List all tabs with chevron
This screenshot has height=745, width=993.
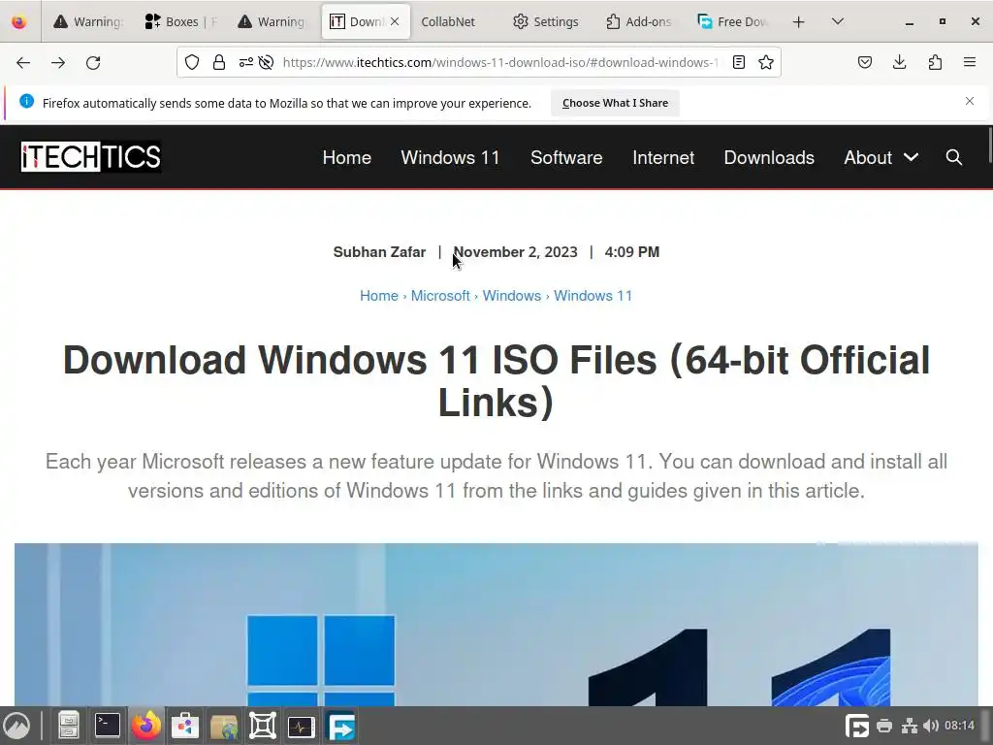[x=837, y=21]
